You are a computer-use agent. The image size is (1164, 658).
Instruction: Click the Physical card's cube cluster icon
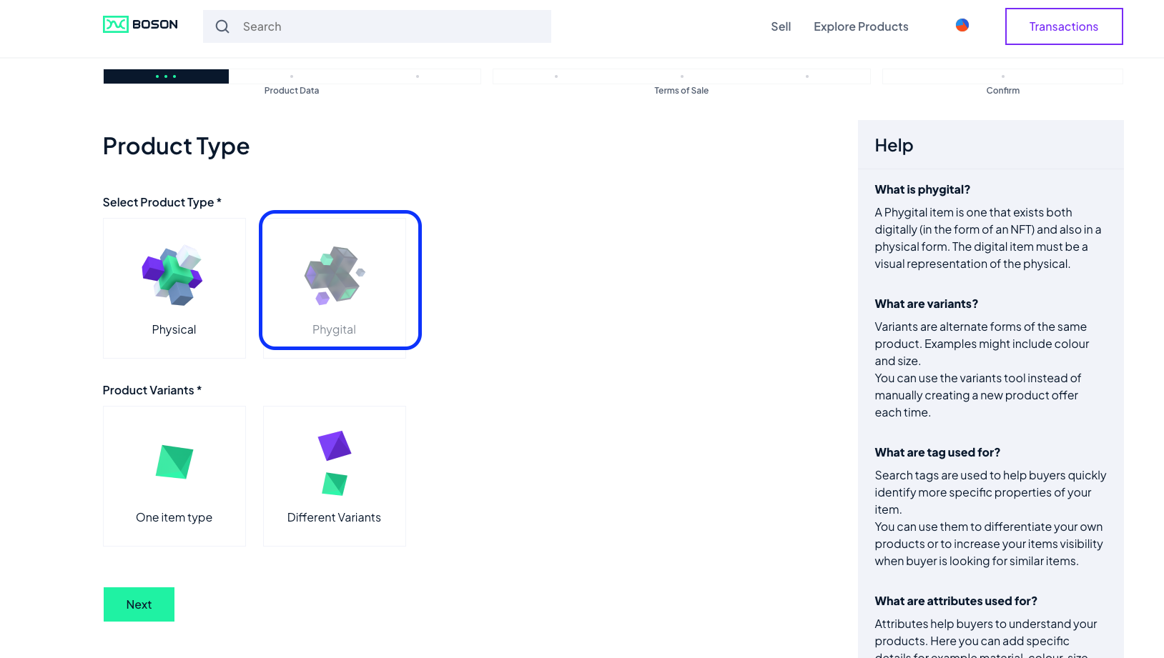click(174, 275)
